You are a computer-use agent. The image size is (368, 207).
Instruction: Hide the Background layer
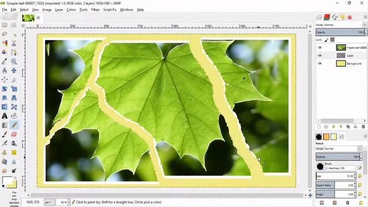[320, 64]
